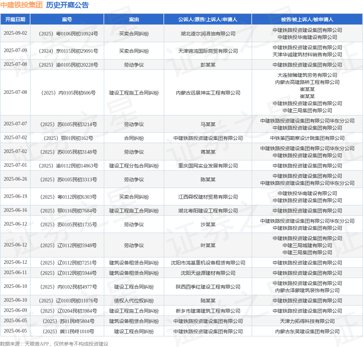Click plaintiff 陈某某
363x347 pixels.
coord(208,180)
